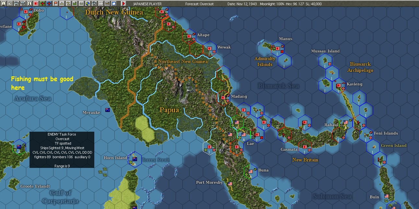The width and height of the screenshot is (419, 209).
Task: Click the 'Range is 9' text
Action: 62,166
